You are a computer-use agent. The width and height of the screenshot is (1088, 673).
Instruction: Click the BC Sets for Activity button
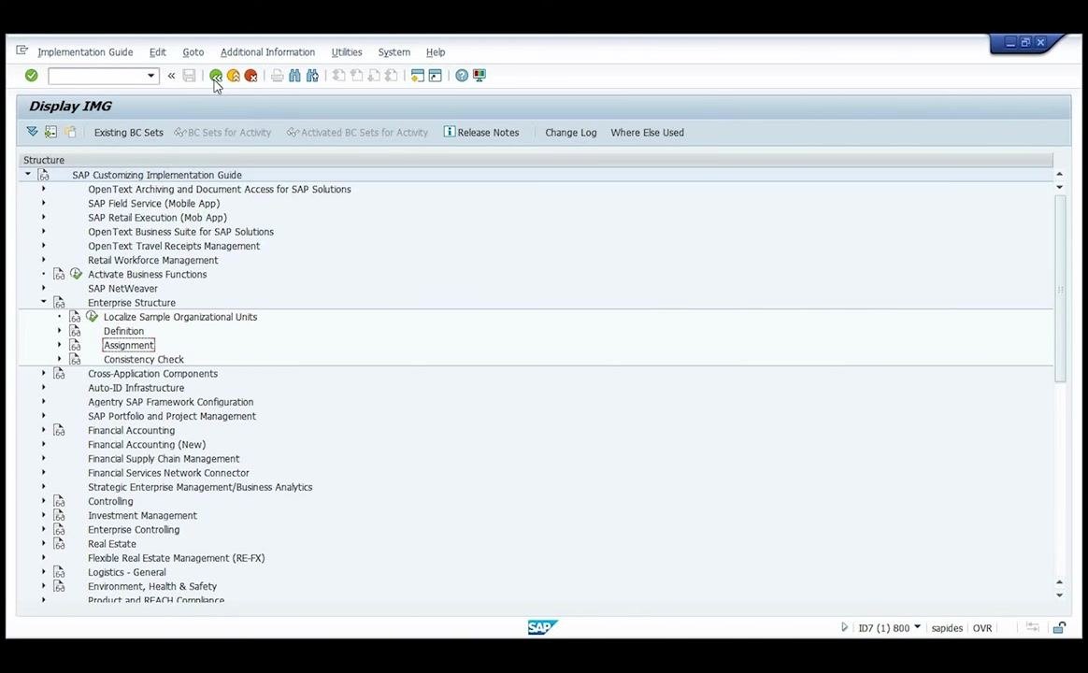click(x=222, y=133)
